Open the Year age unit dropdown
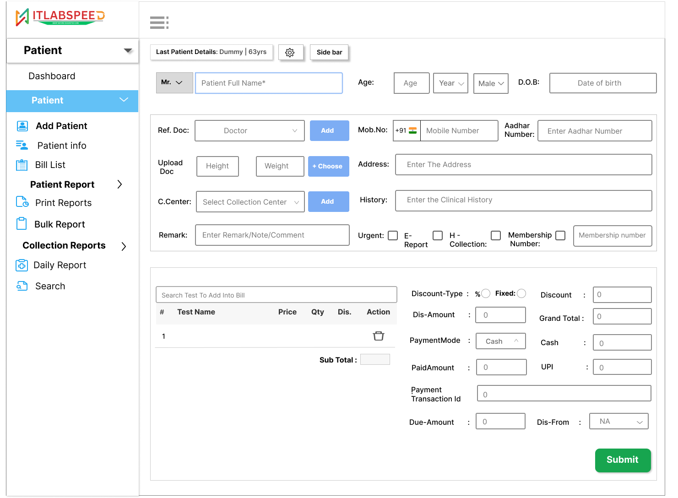Image resolution: width=678 pixels, height=498 pixels. [450, 83]
